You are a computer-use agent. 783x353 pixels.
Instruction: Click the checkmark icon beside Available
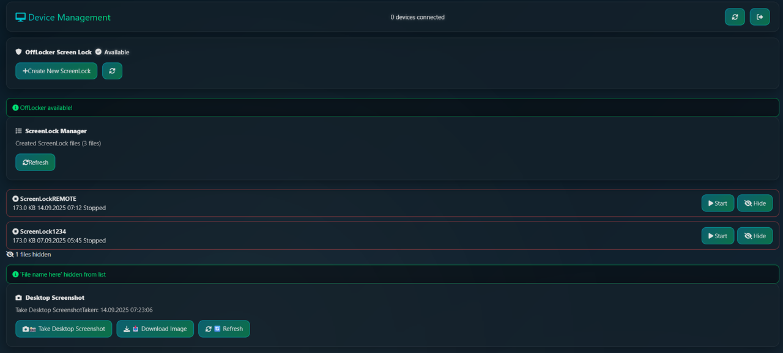(x=98, y=52)
